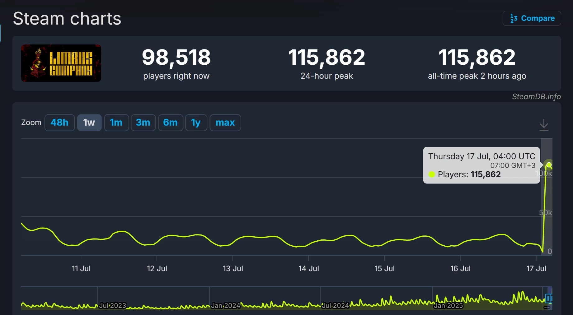The width and height of the screenshot is (573, 315).
Task: Open the Compare button
Action: coord(532,18)
